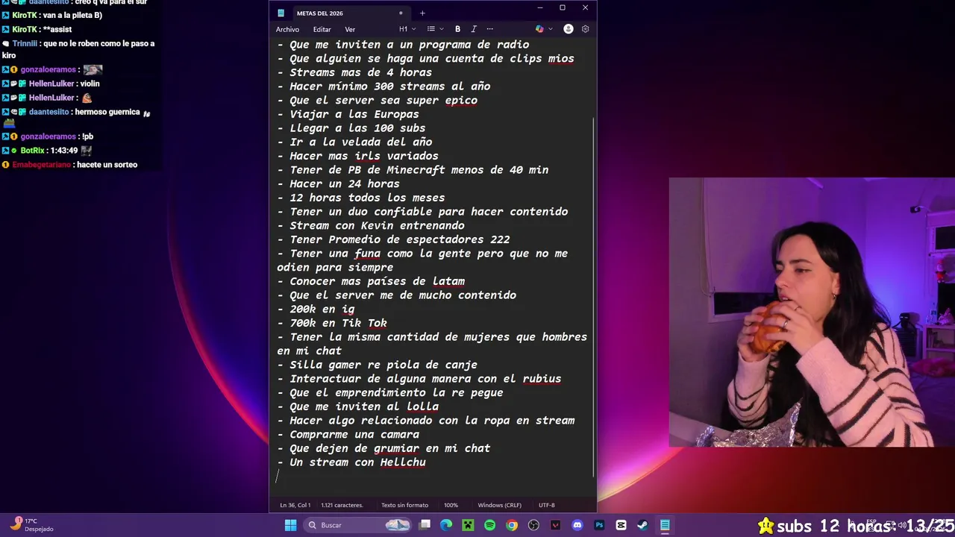The height and width of the screenshot is (537, 955).
Task: Switch to Notepad via taskbar icon
Action: (664, 525)
